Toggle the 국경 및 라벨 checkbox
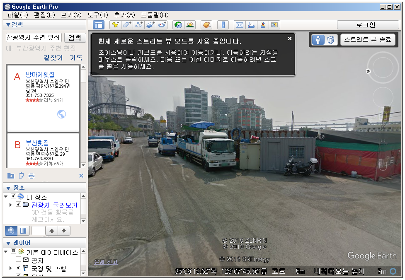 tap(18, 267)
